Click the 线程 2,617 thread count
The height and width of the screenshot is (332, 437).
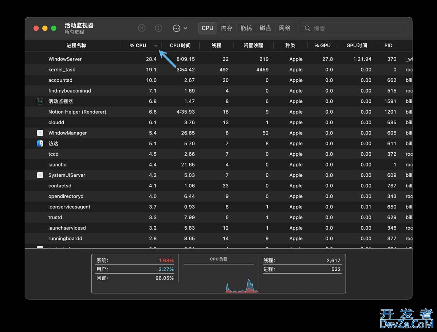pyautogui.click(x=302, y=261)
